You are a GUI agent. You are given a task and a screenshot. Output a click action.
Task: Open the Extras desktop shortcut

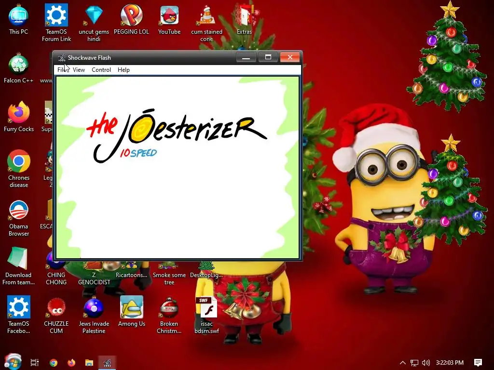pyautogui.click(x=244, y=19)
